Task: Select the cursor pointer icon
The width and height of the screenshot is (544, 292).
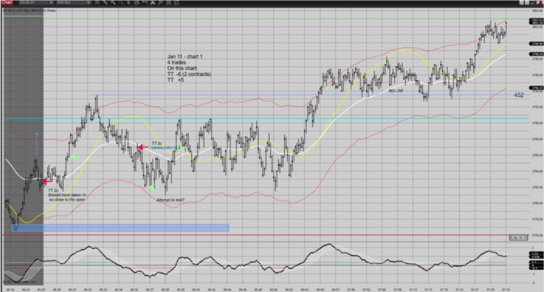Action: pos(128,3)
